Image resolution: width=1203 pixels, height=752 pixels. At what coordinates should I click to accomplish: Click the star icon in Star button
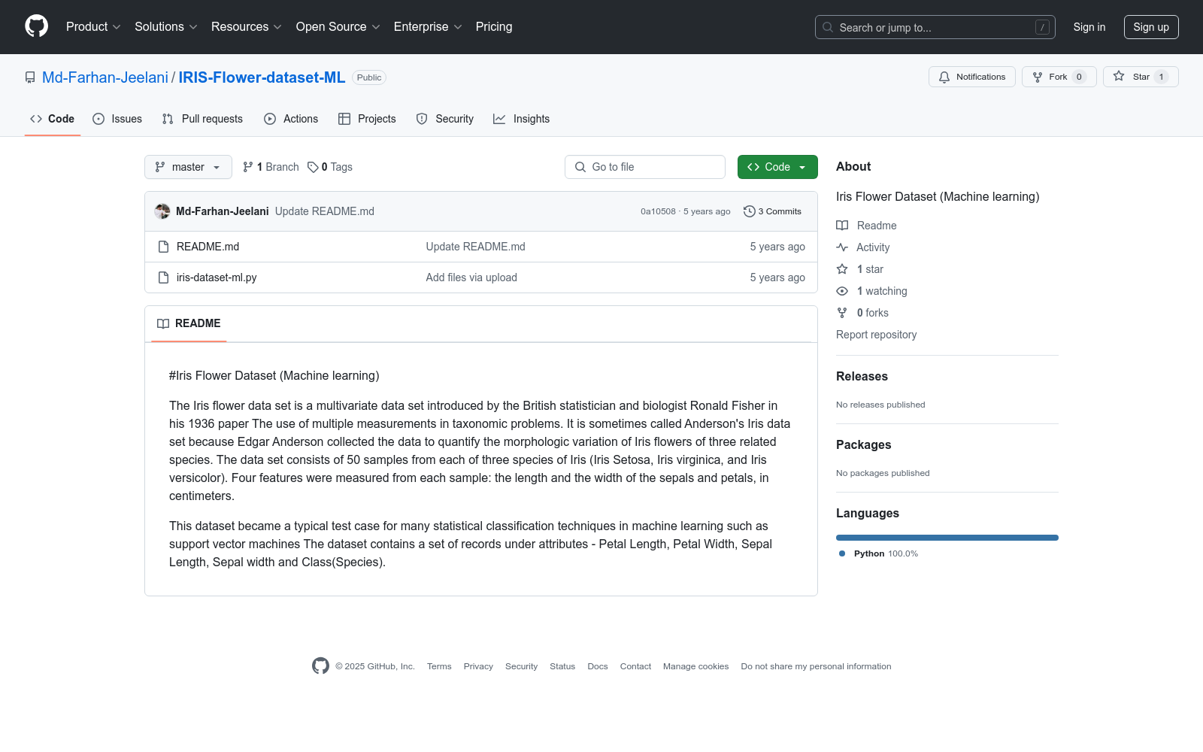[x=1119, y=77]
